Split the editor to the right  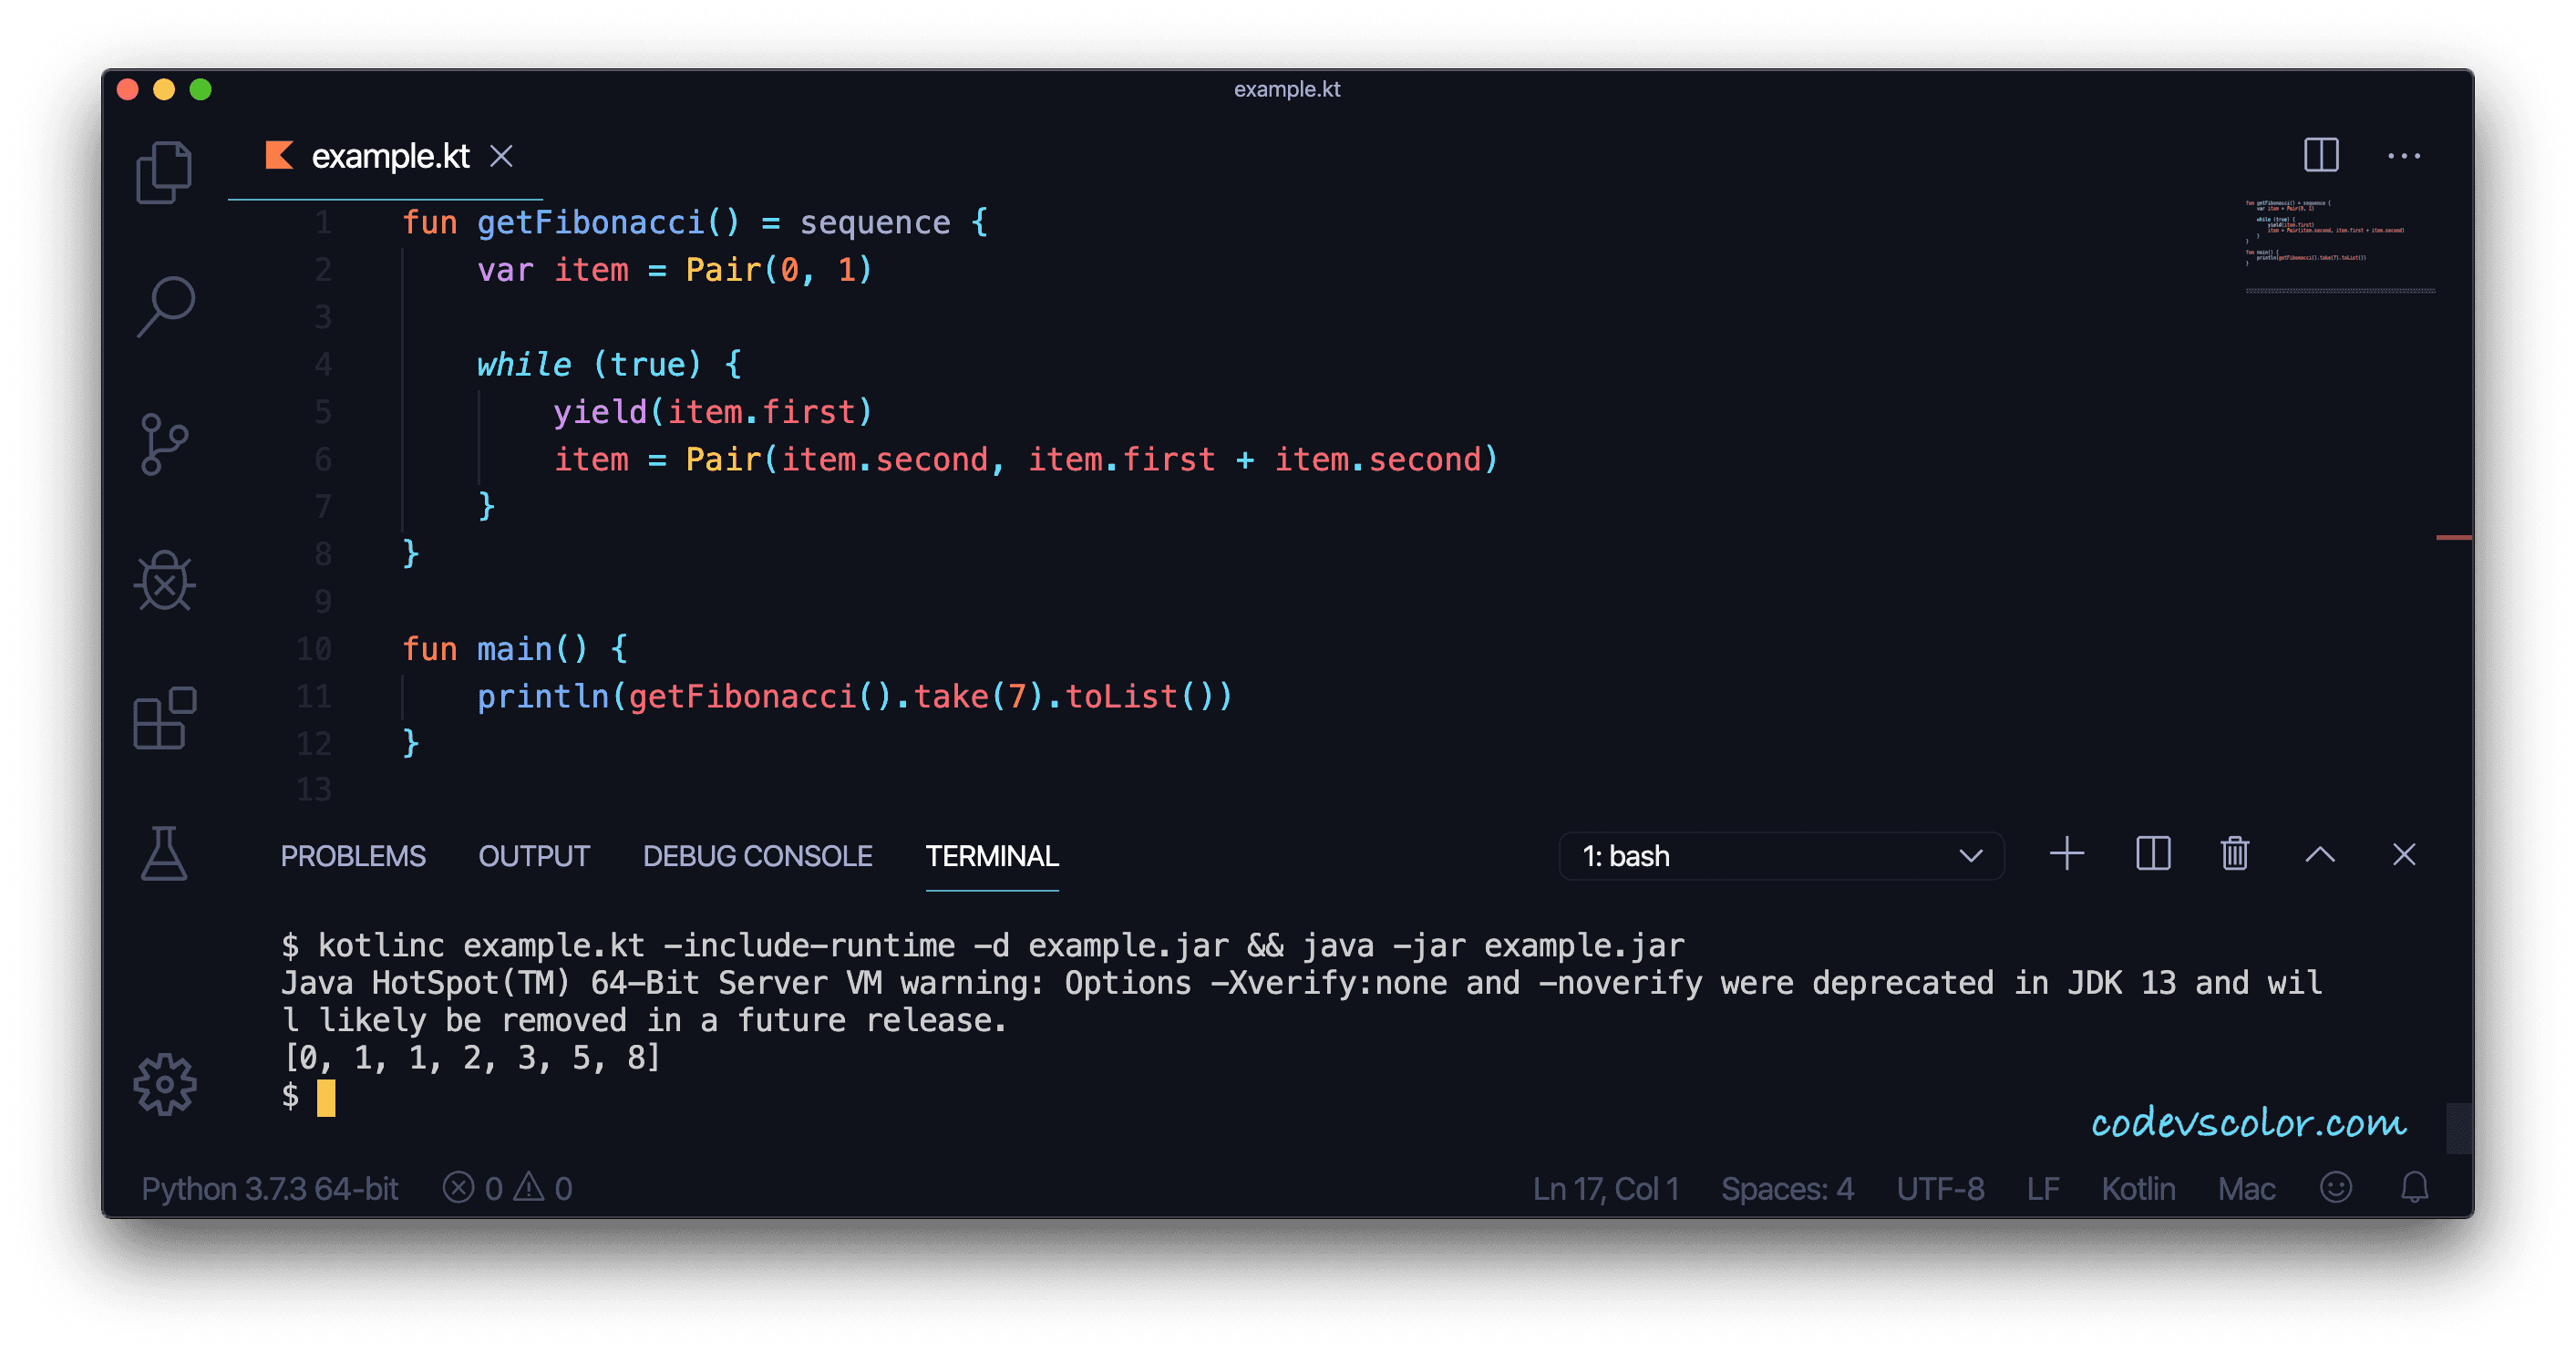pos(2320,155)
